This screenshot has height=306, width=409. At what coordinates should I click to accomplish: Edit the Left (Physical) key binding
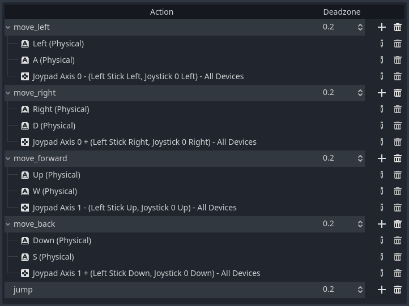coord(382,44)
